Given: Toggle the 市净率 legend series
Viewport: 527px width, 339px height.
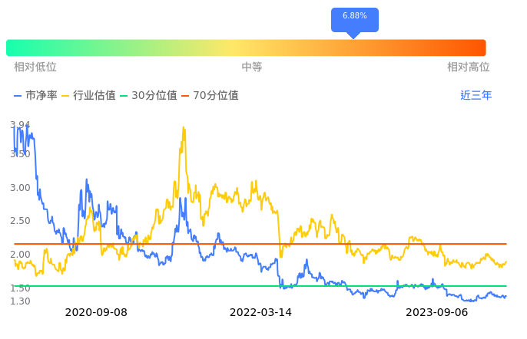Looking at the screenshot, I should (x=35, y=96).
